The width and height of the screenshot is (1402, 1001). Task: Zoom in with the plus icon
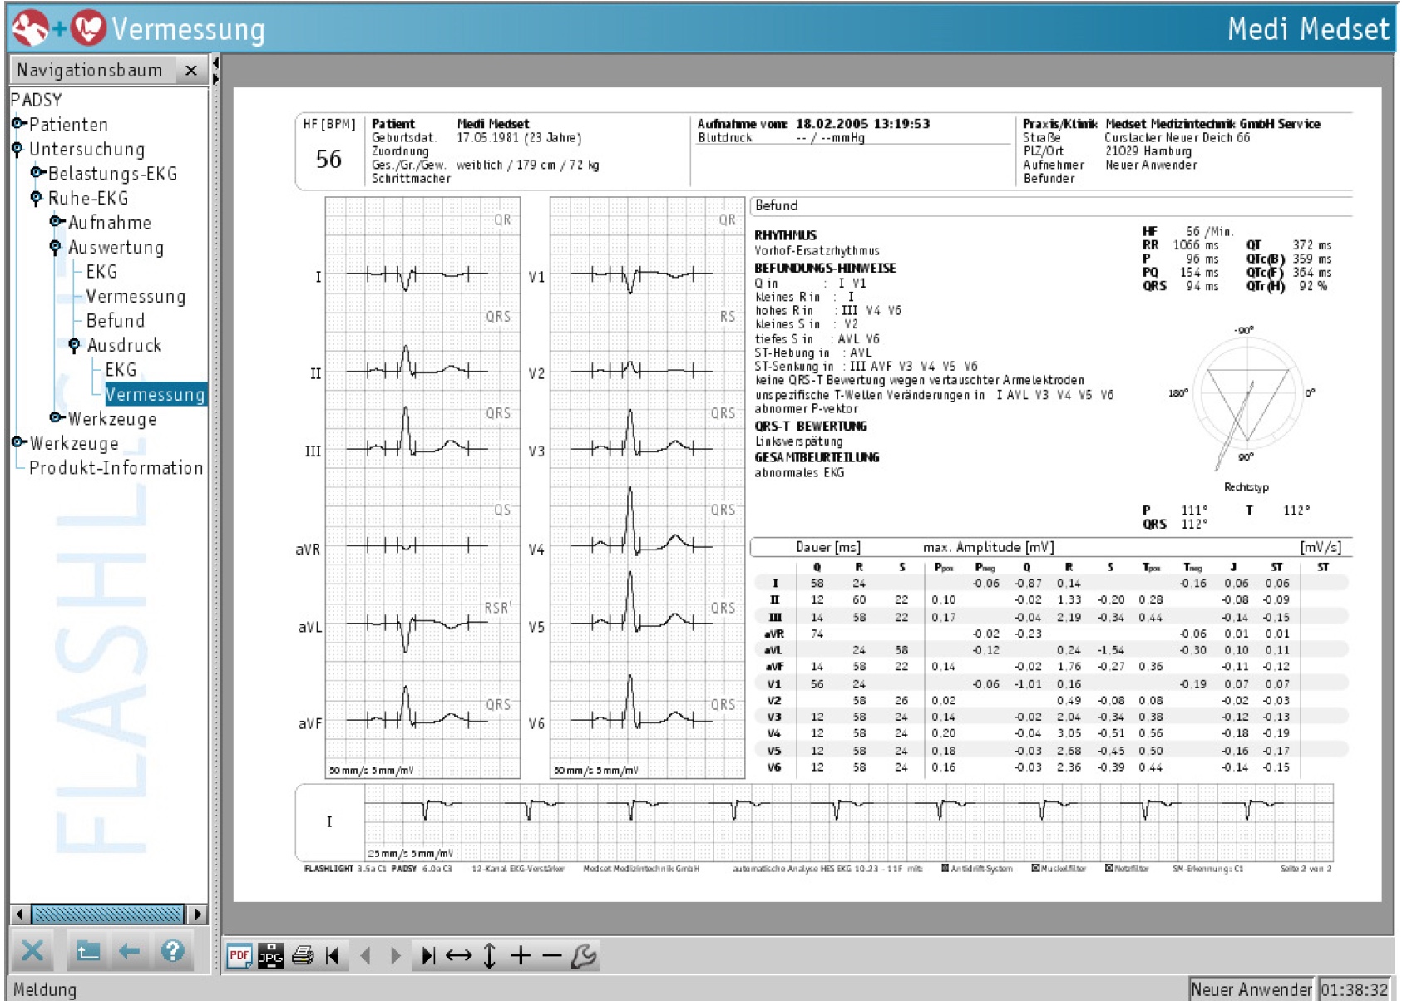click(521, 955)
